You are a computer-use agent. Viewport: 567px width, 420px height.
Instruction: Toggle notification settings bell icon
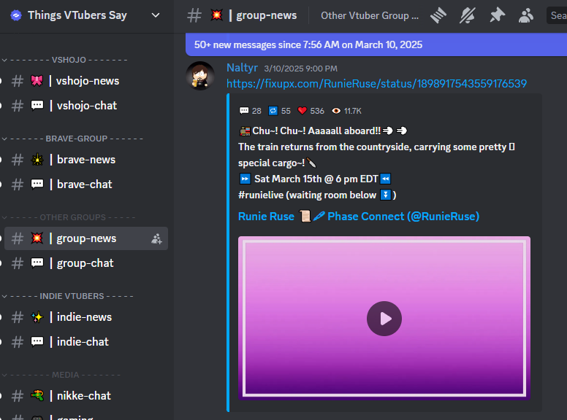click(468, 15)
